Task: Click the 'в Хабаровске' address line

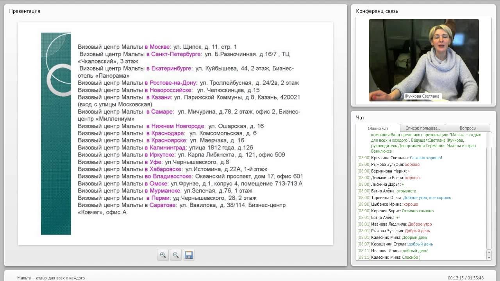Action: [x=172, y=169]
